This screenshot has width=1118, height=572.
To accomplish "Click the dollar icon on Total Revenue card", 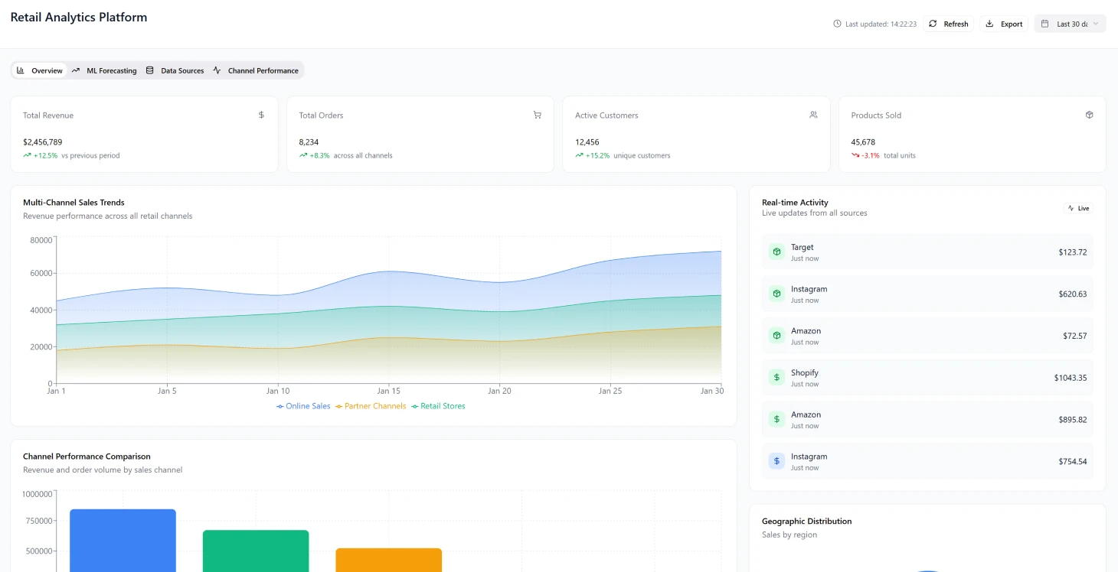I will pos(260,115).
